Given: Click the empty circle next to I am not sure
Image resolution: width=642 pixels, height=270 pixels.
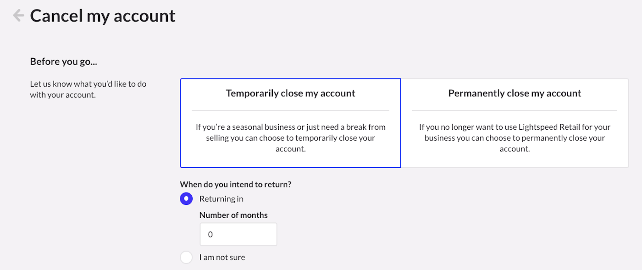Looking at the screenshot, I should tap(186, 257).
